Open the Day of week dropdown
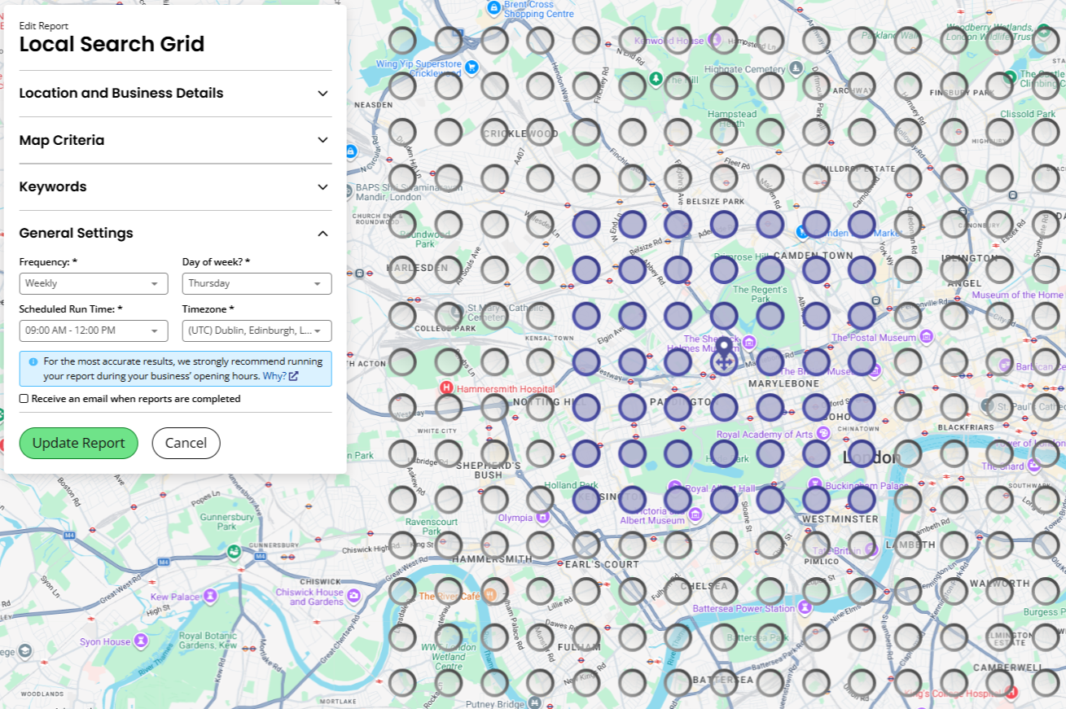This screenshot has width=1066, height=709. click(x=257, y=283)
